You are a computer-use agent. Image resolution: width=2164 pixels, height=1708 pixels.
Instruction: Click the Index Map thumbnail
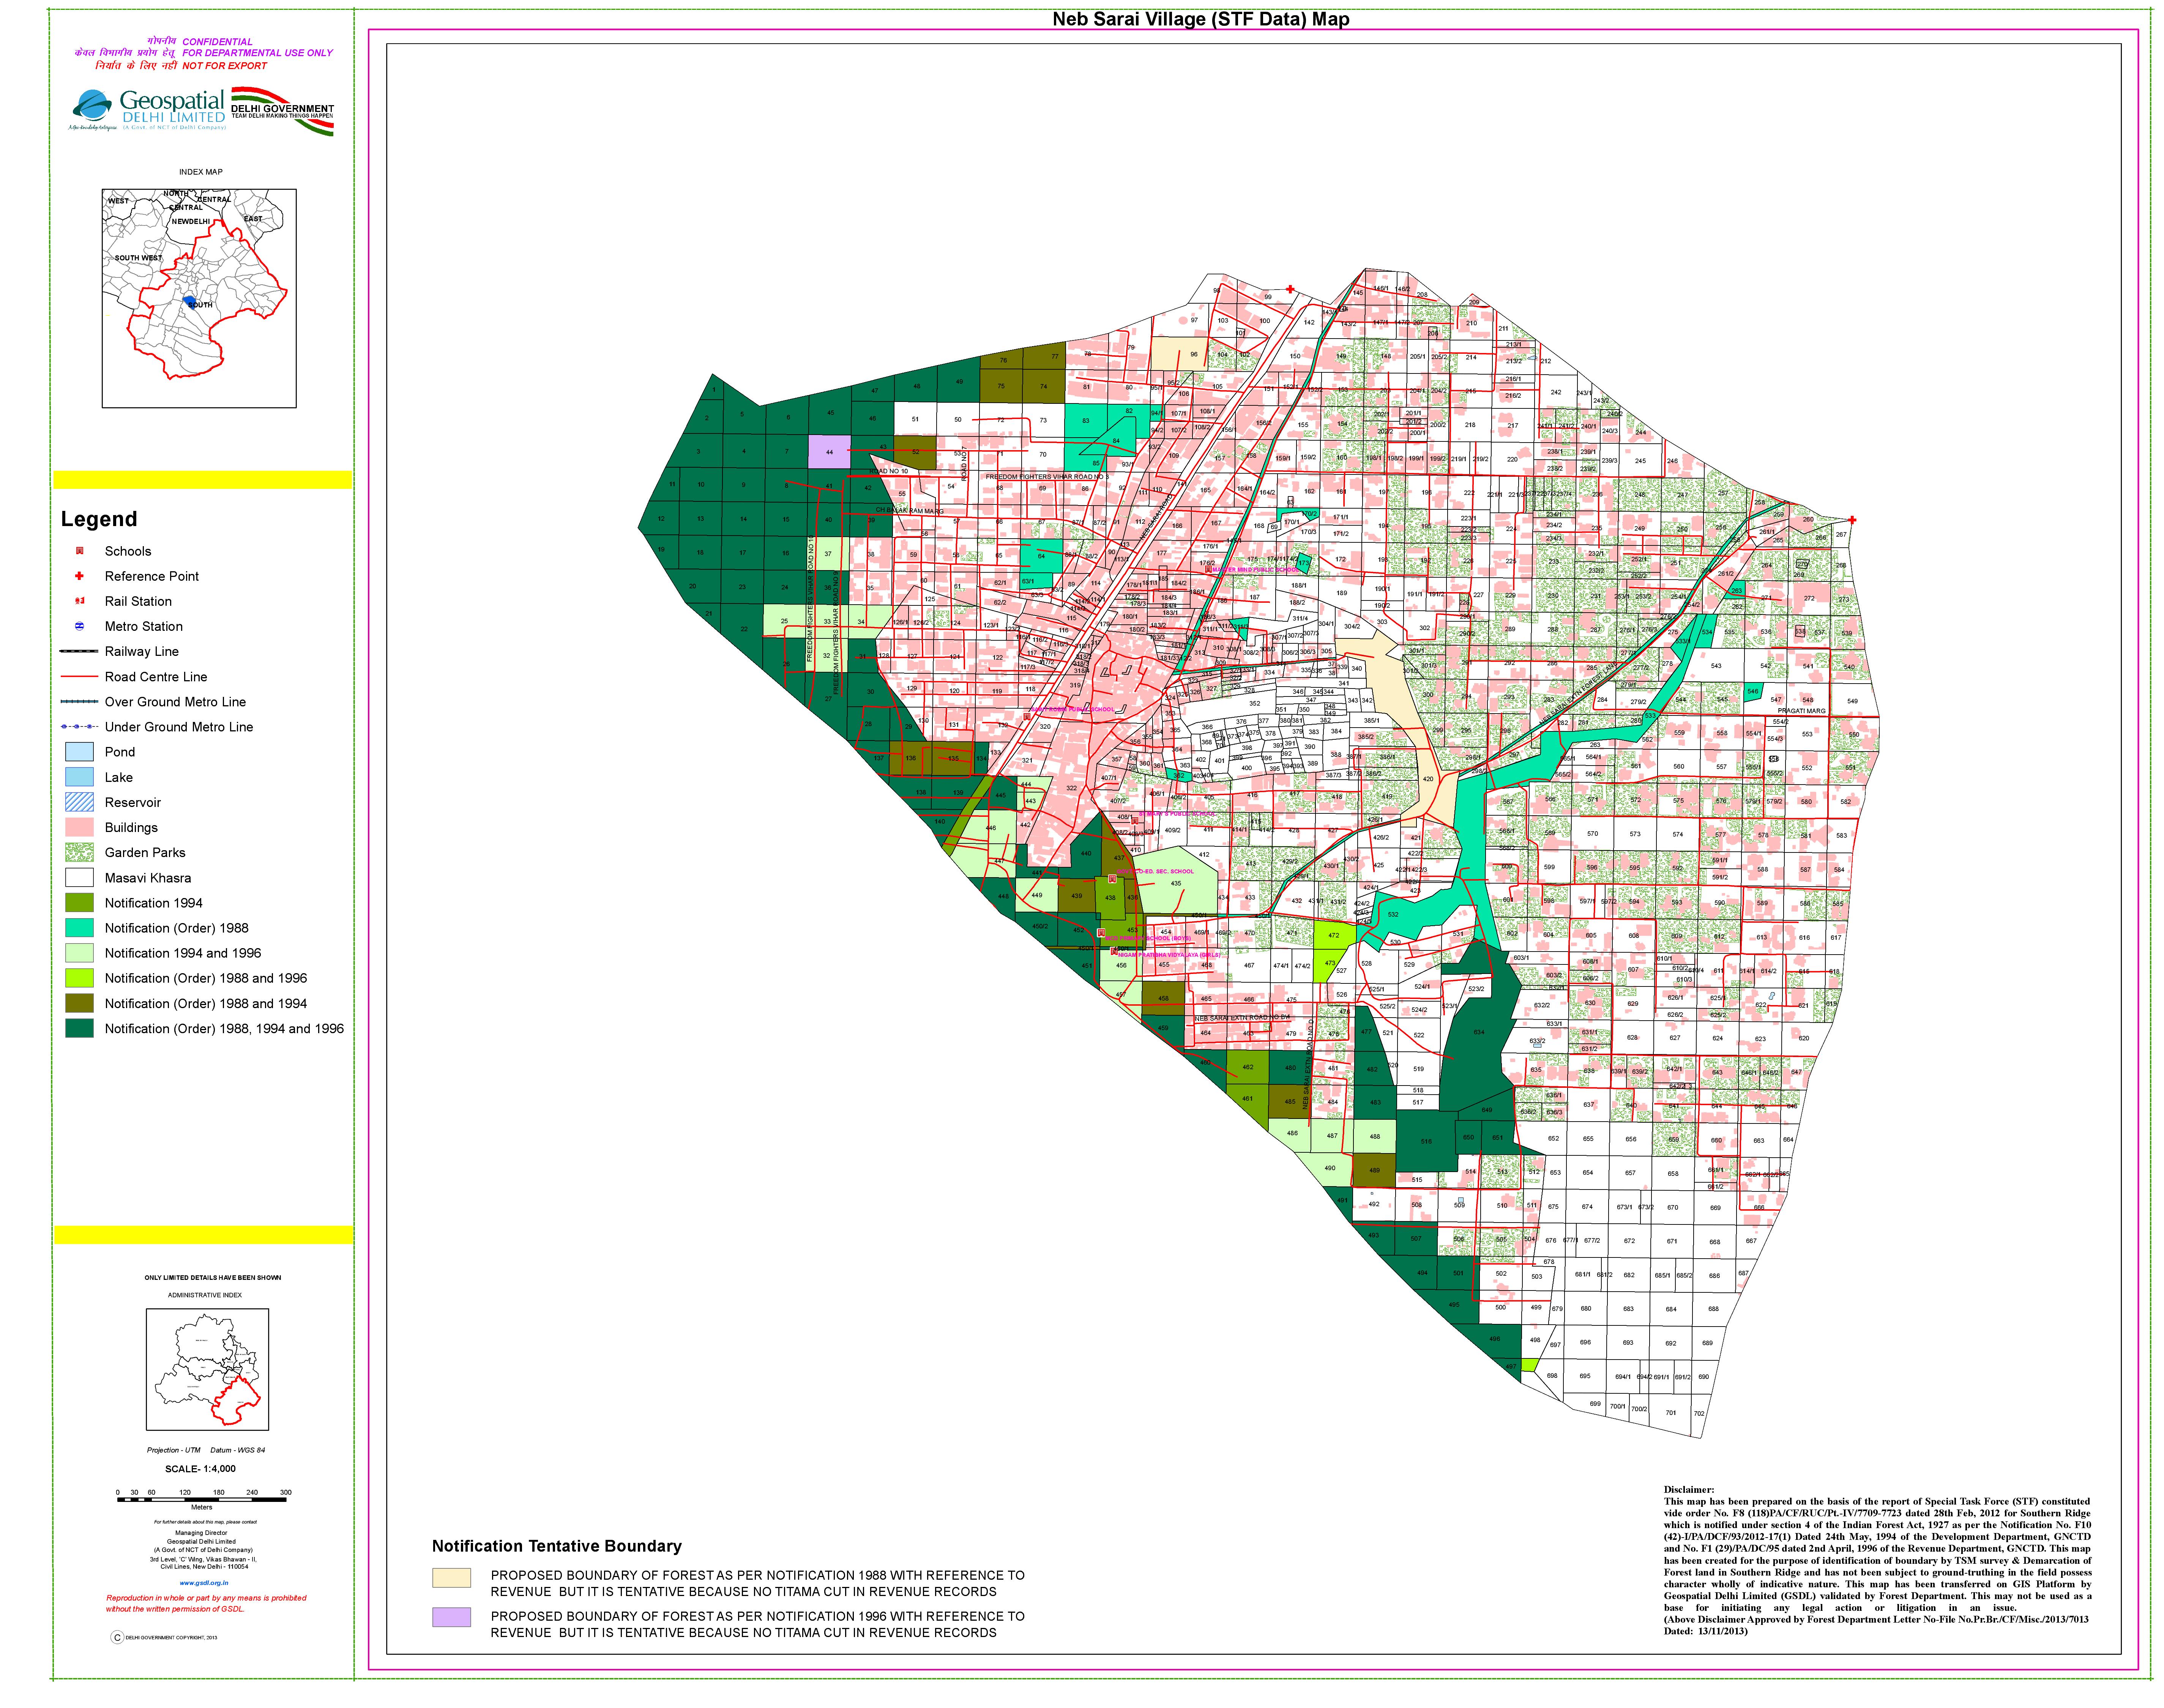point(199,298)
